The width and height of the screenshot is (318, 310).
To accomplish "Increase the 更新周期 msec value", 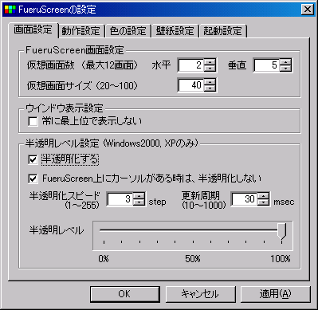I will click(263, 196).
